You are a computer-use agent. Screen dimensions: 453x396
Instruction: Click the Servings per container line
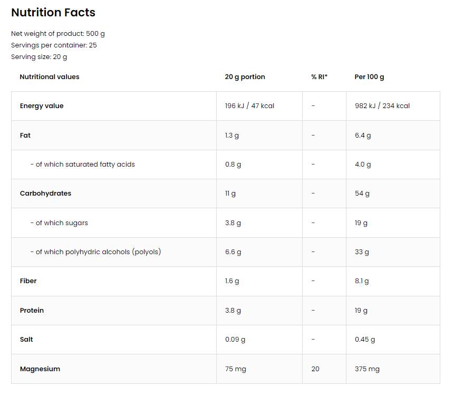[54, 45]
